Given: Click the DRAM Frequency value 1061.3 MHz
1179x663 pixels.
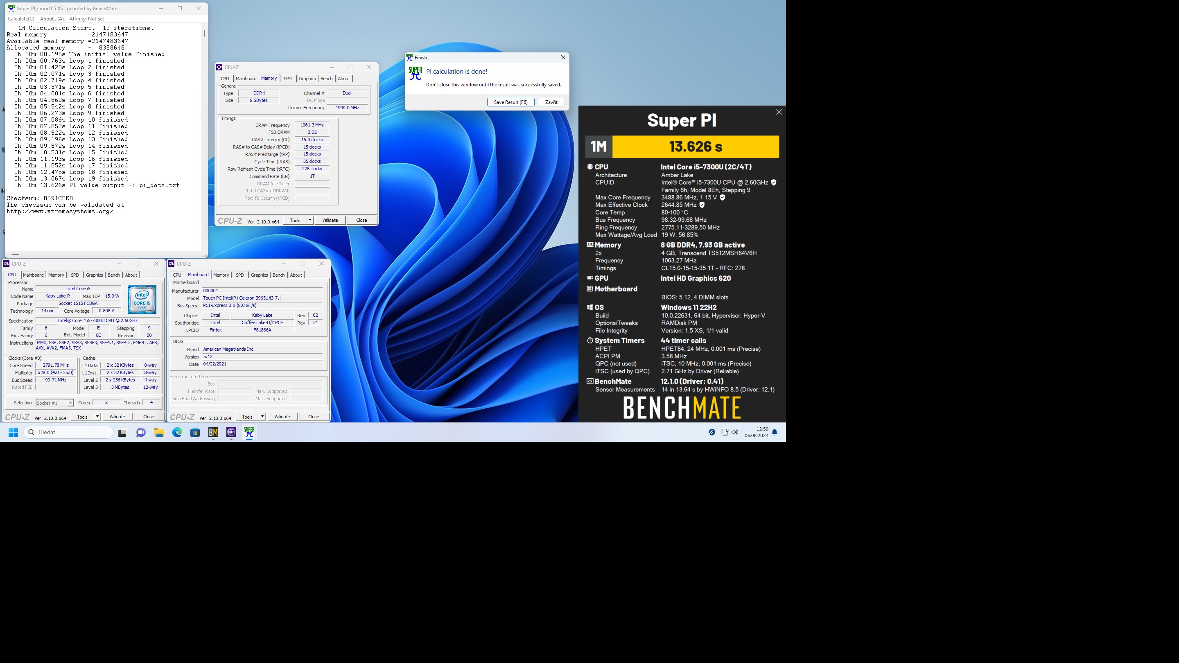Looking at the screenshot, I should click(x=312, y=125).
